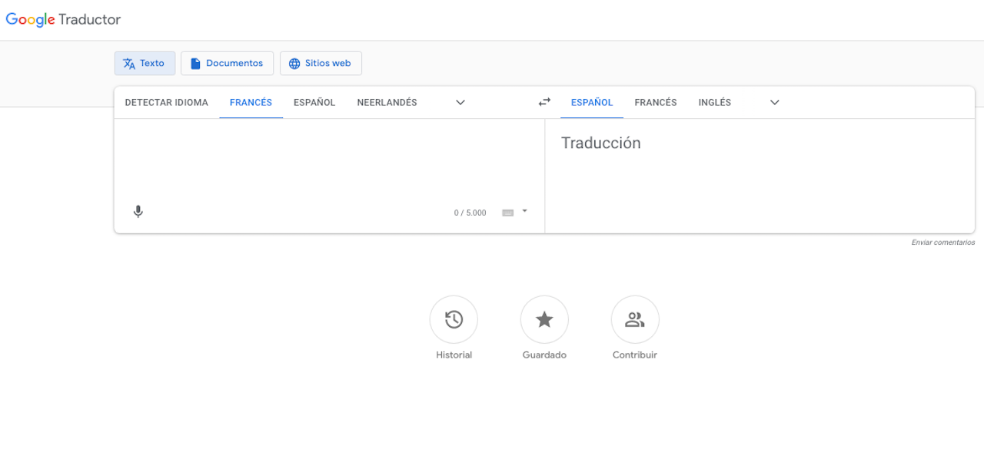Viewport: 984px width, 452px height.
Task: Click Enviar comentarios link
Action: tap(943, 242)
